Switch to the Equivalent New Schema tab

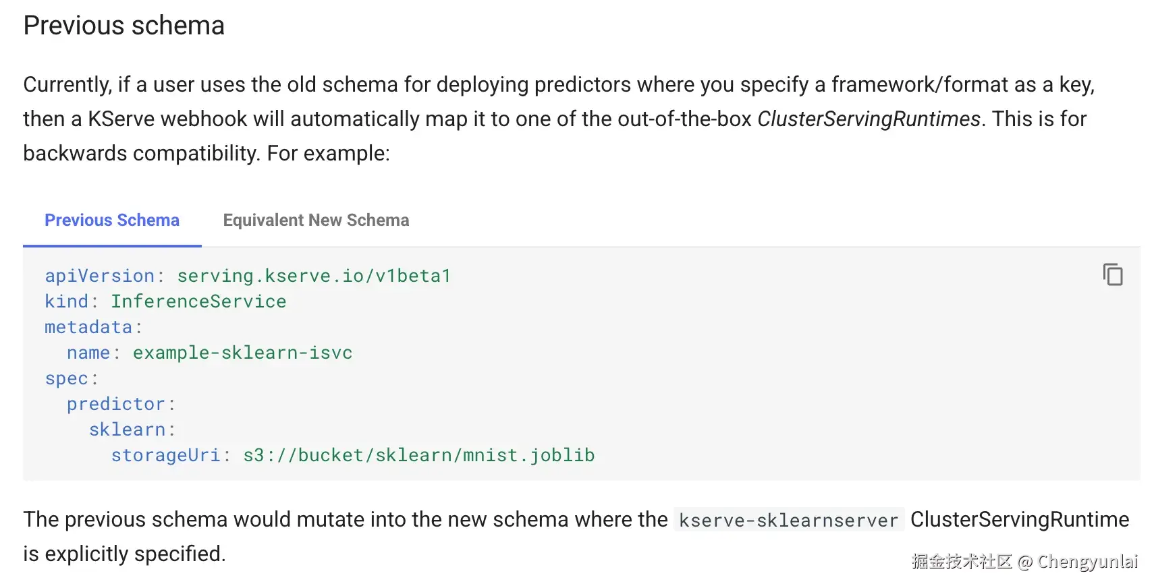316,220
